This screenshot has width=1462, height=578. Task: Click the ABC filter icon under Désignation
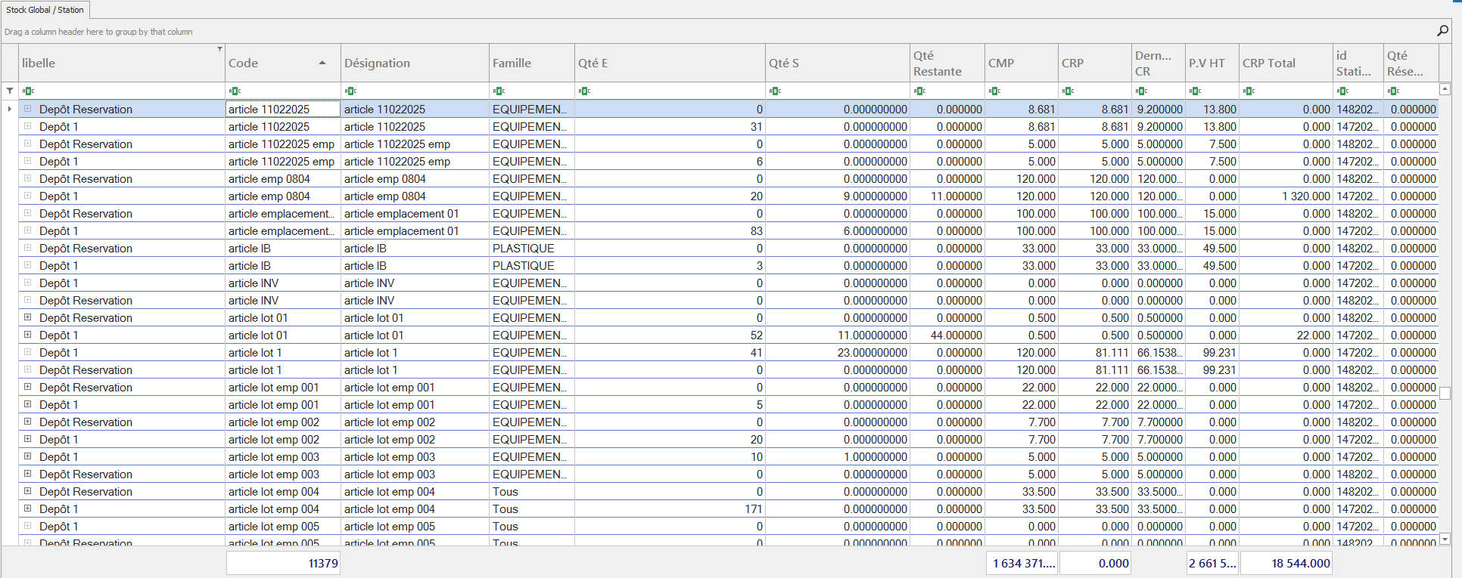350,91
